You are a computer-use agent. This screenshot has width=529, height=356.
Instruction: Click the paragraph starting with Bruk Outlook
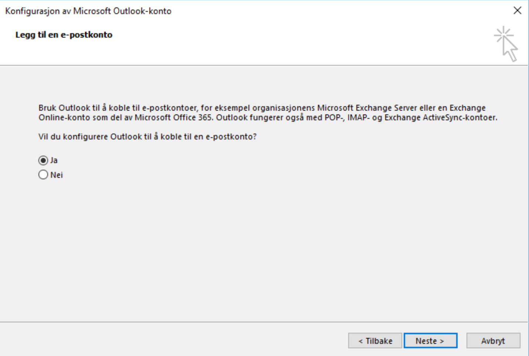pyautogui.click(x=268, y=113)
